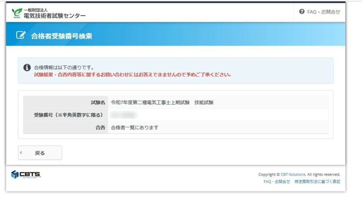Click the 合格者受験番号検索 page title
Screen dimensions: 362x207
point(62,36)
